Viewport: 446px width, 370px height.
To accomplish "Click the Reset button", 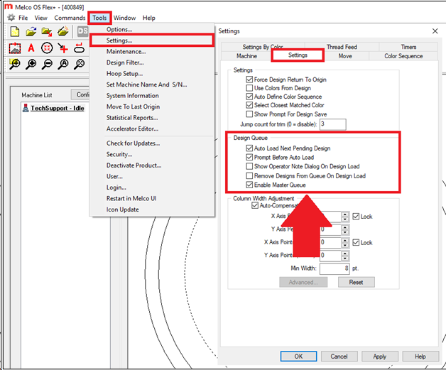I will click(x=356, y=282).
